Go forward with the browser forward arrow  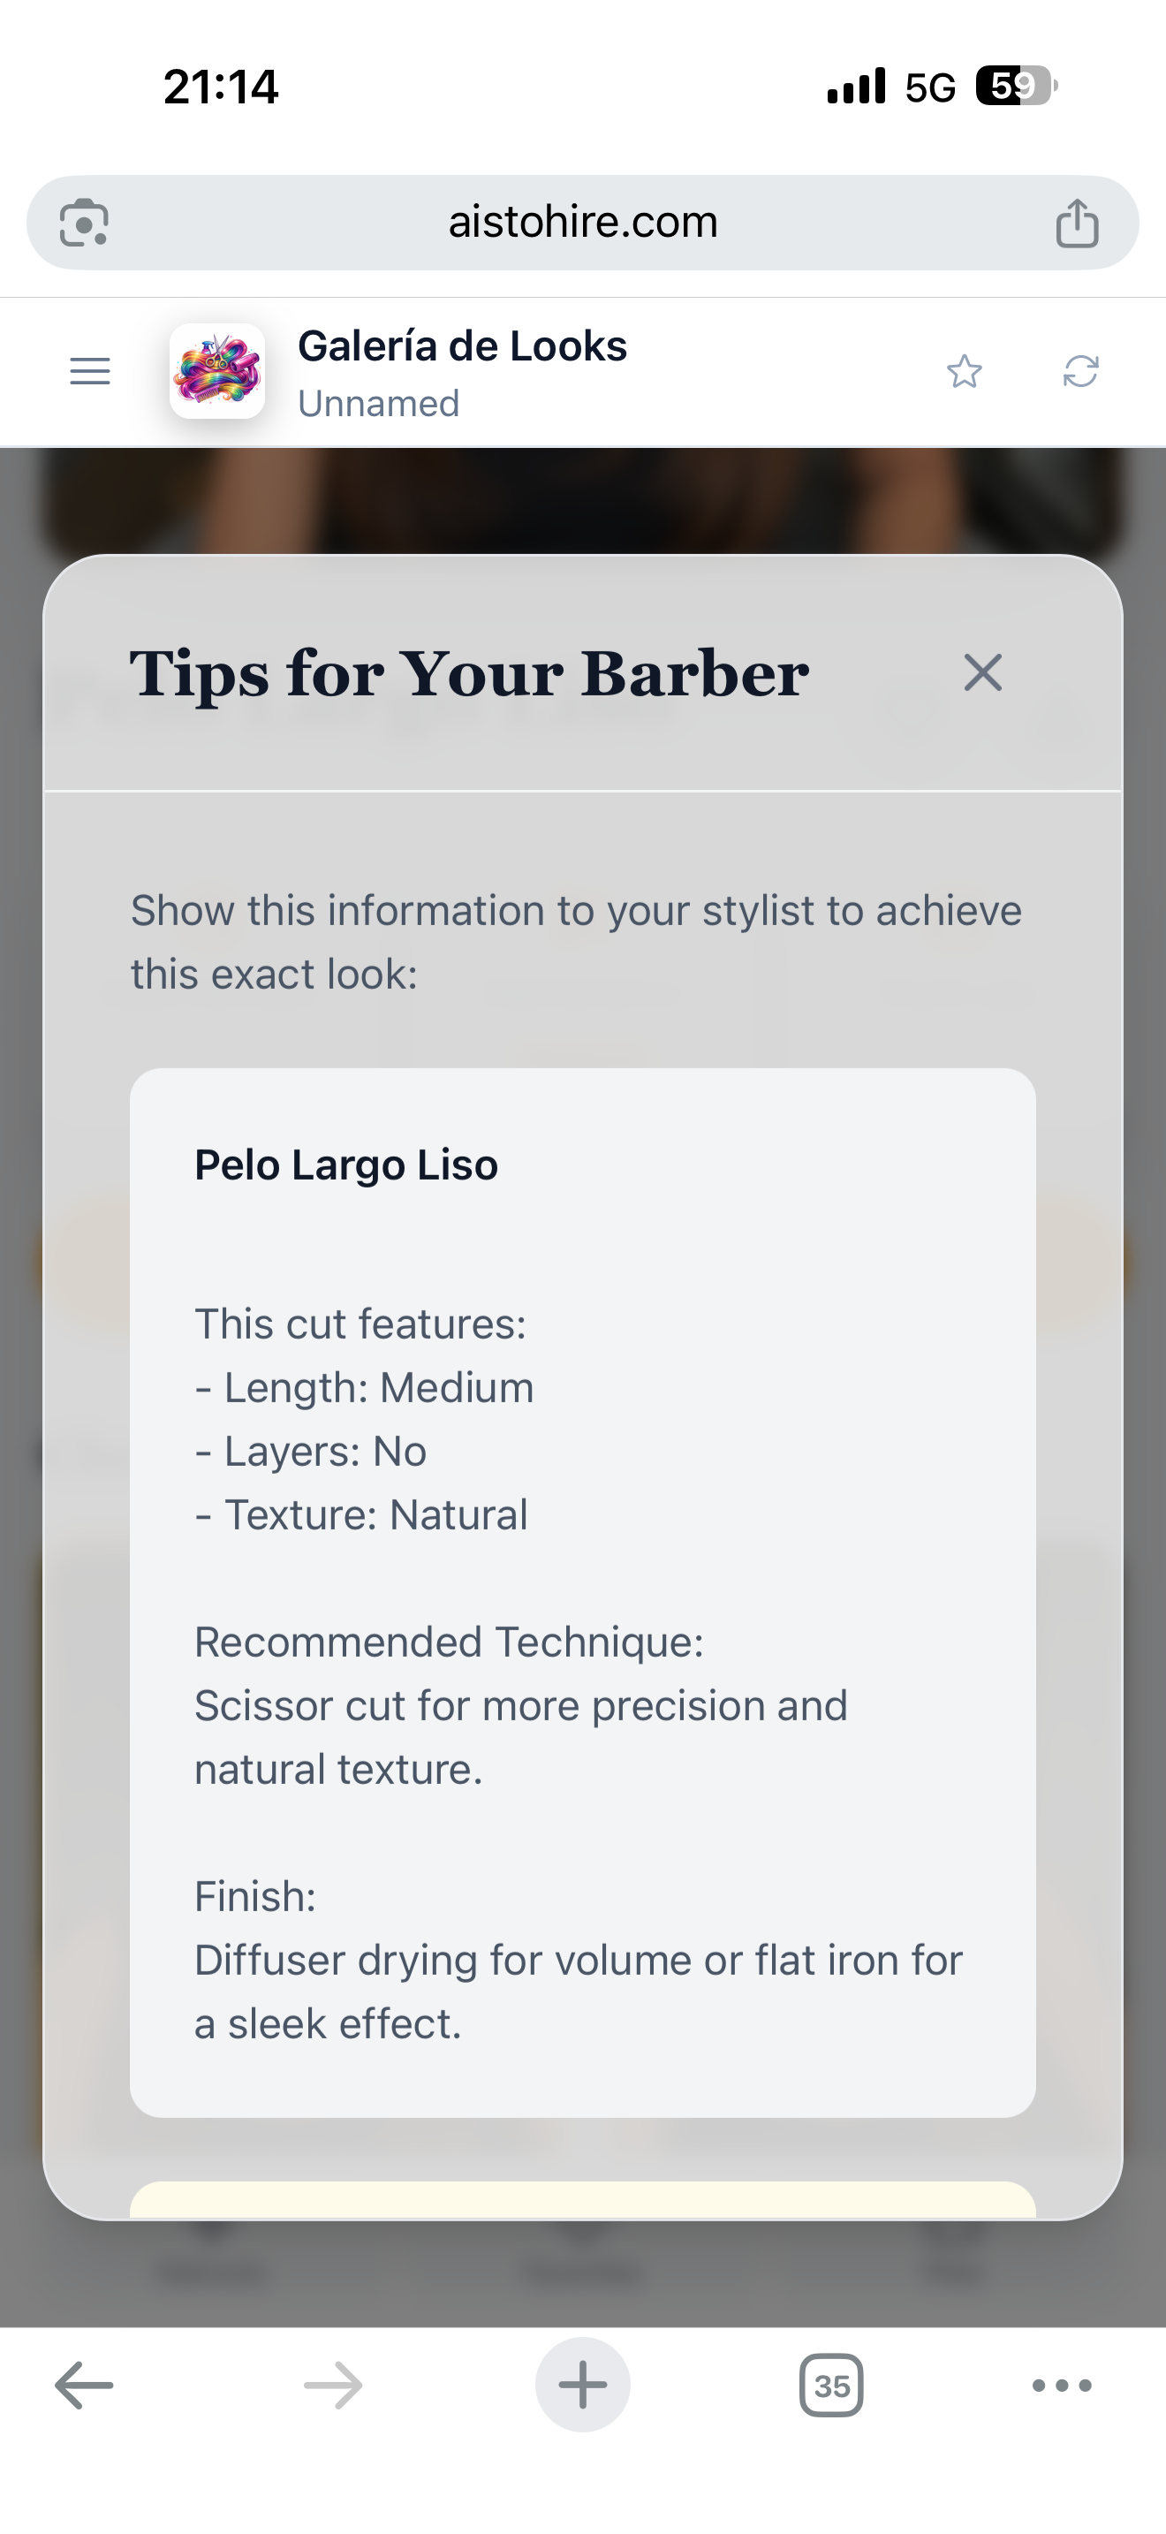pyautogui.click(x=333, y=2386)
